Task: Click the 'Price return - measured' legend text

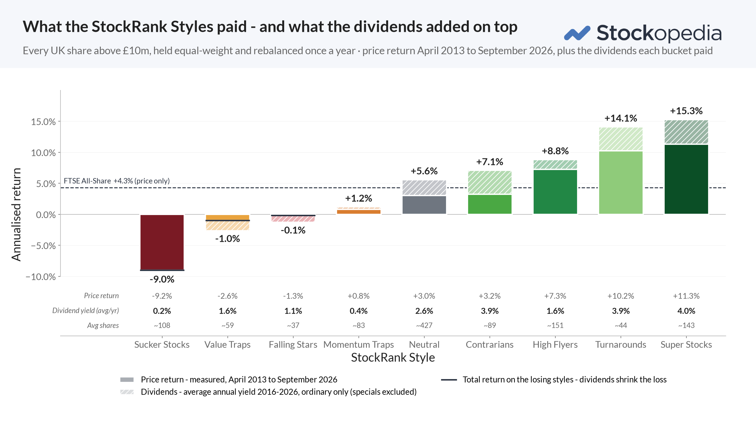Action: tap(239, 380)
